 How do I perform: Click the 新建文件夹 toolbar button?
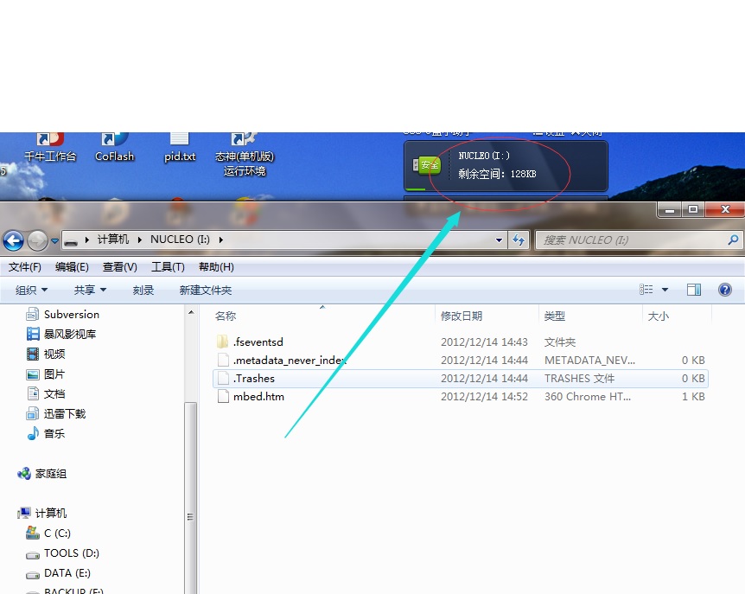[x=205, y=290]
